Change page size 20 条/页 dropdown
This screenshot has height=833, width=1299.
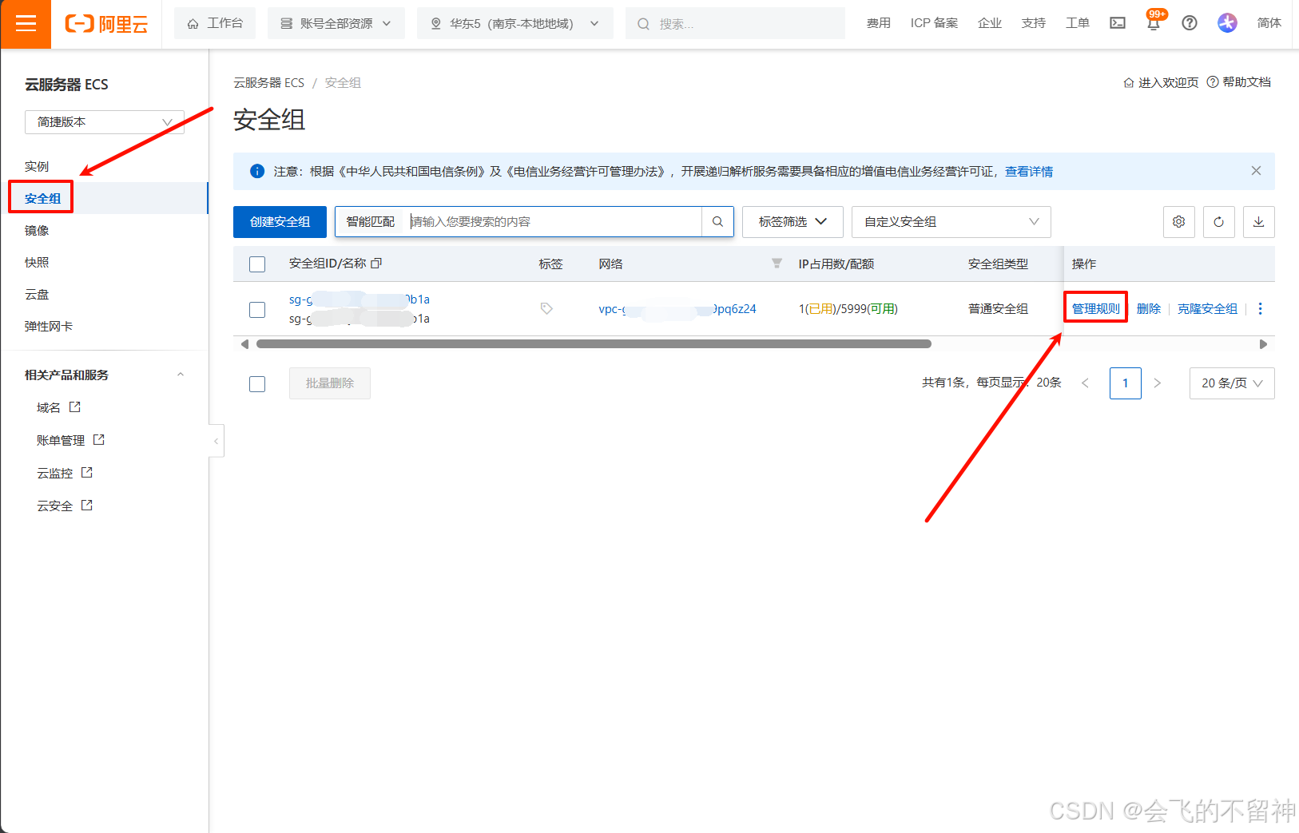1232,383
